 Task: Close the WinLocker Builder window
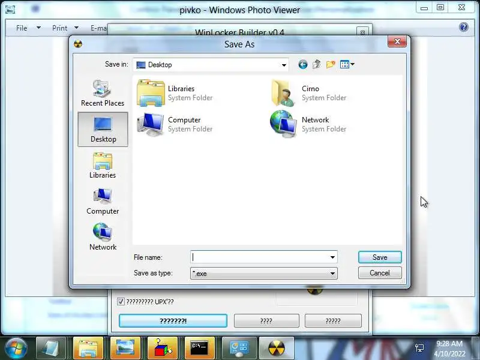362,32
